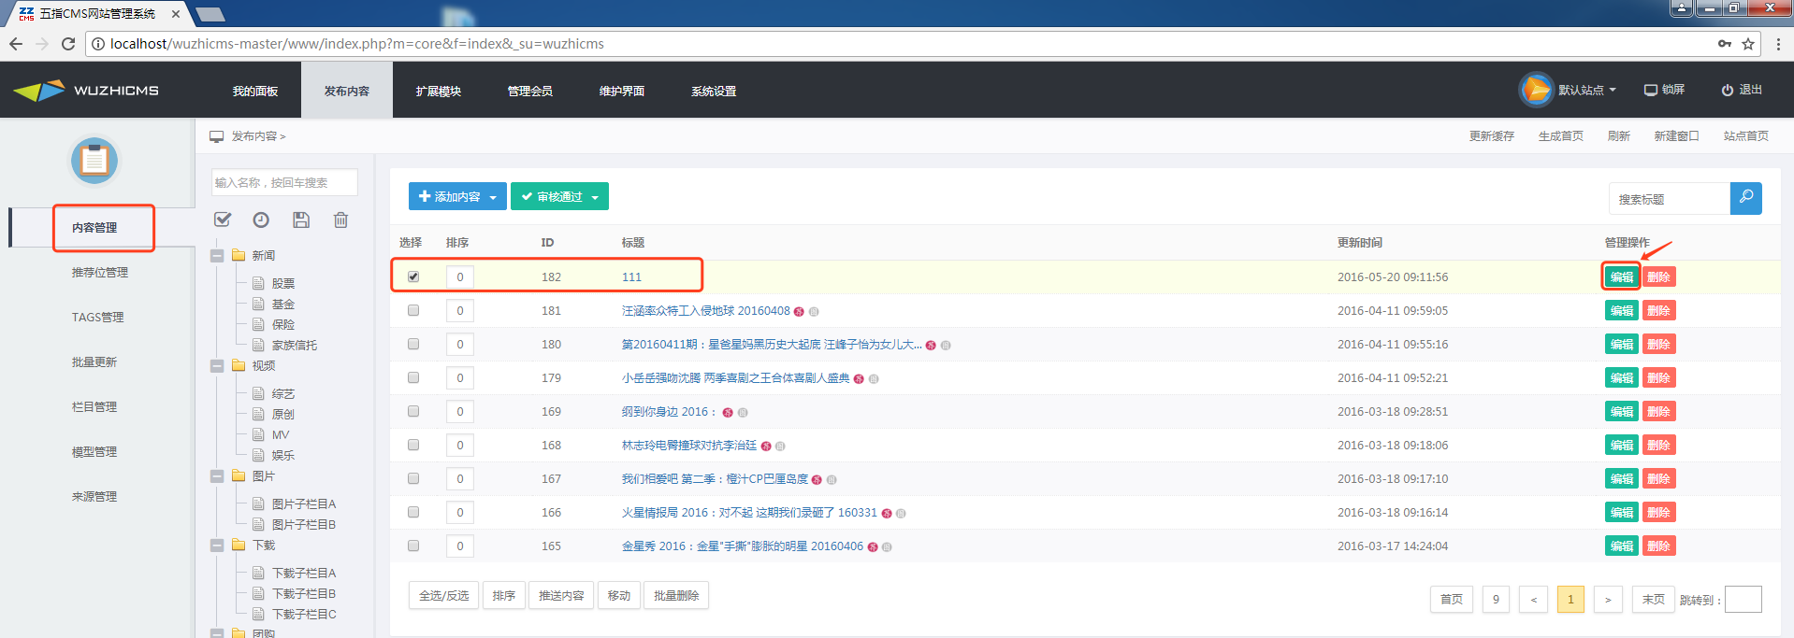1794x638 pixels.
Task: Click the 搜索标题 search field
Action: click(1670, 198)
